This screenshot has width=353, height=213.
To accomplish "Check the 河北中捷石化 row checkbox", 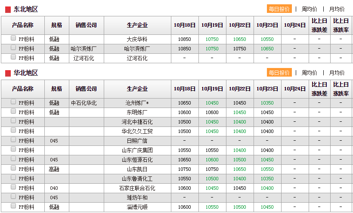I will tap(13, 120).
